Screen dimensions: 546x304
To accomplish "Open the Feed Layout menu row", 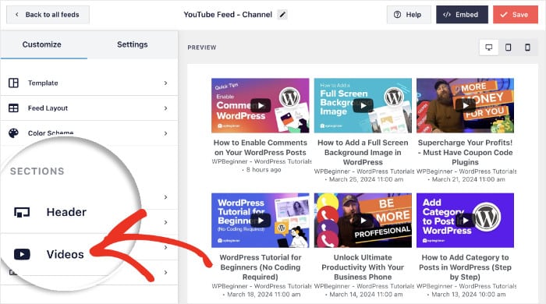I will [x=89, y=108].
